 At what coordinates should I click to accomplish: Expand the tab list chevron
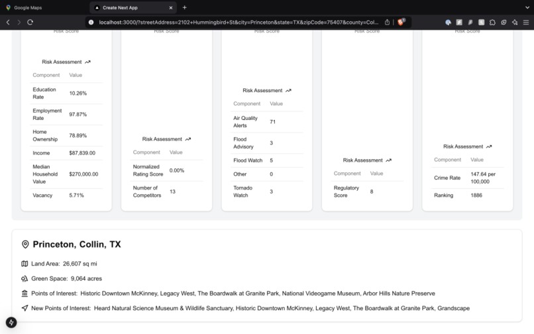coord(527,7)
